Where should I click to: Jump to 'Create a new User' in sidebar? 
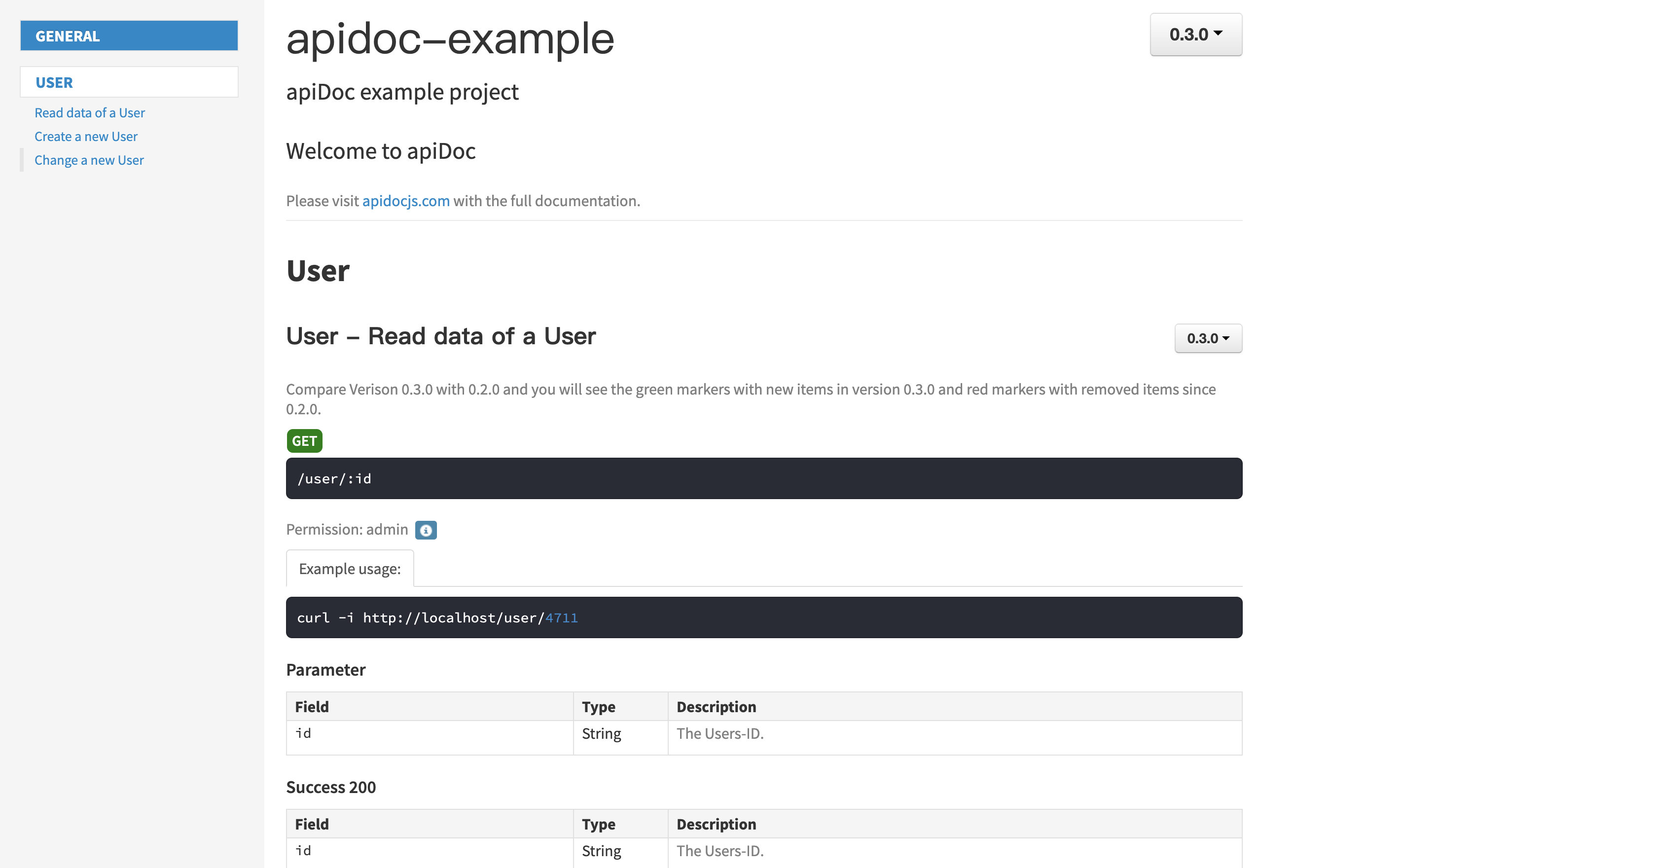click(86, 137)
